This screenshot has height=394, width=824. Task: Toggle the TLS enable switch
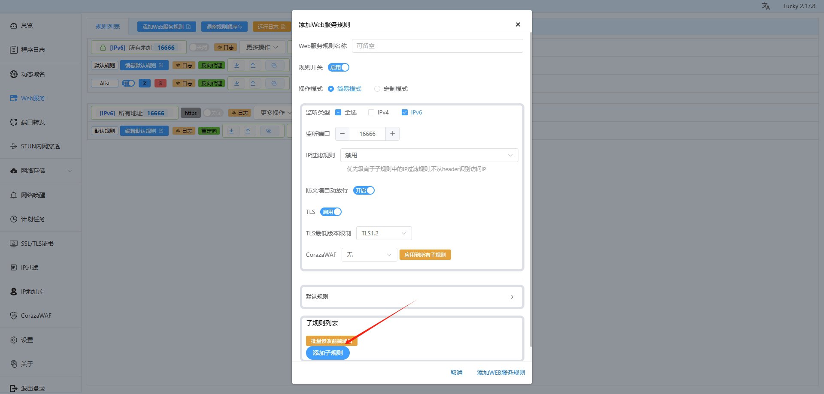pyautogui.click(x=331, y=212)
